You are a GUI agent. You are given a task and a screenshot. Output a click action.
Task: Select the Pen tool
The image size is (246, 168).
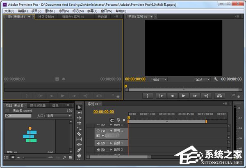[x=79, y=150]
